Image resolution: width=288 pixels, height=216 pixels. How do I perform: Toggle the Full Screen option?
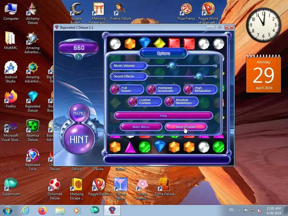[127, 89]
